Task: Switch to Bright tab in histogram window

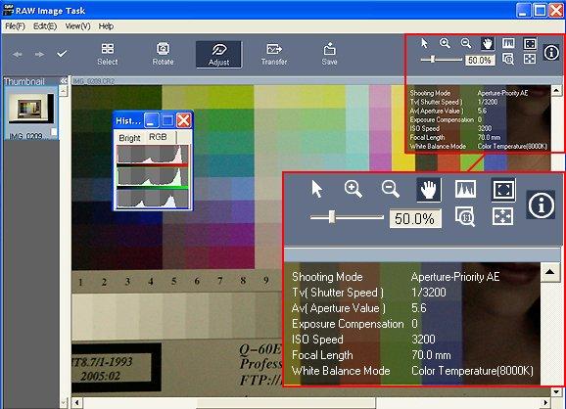Action: pos(129,138)
